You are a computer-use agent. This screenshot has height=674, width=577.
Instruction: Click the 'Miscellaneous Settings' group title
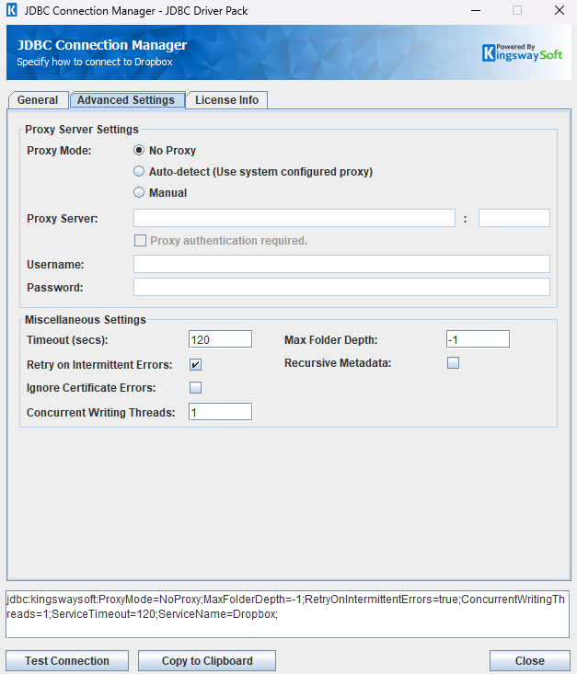coord(86,320)
